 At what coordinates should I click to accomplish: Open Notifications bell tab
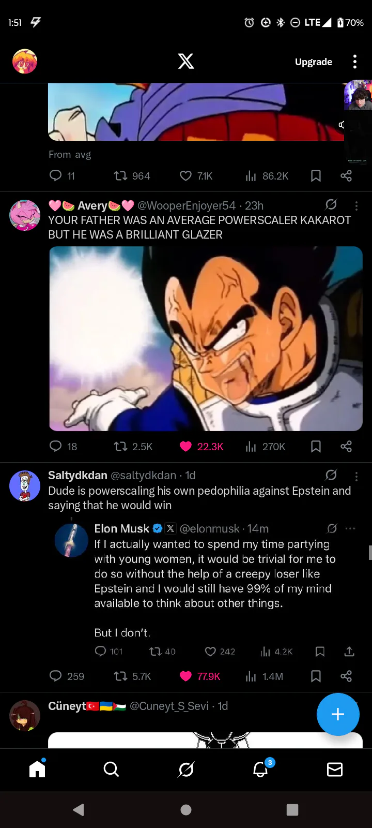click(x=260, y=770)
